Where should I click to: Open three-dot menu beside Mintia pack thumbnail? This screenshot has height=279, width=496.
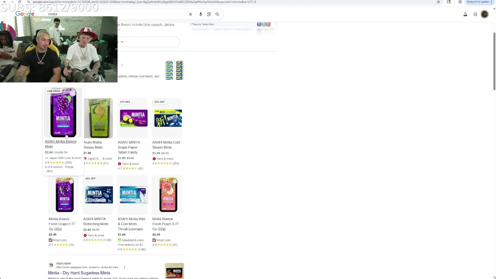(x=122, y=65)
